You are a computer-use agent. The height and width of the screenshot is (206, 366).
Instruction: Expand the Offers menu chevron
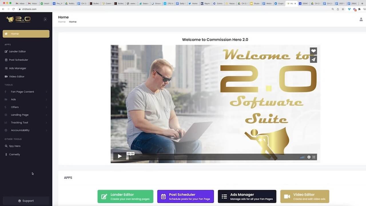pyautogui.click(x=46, y=107)
